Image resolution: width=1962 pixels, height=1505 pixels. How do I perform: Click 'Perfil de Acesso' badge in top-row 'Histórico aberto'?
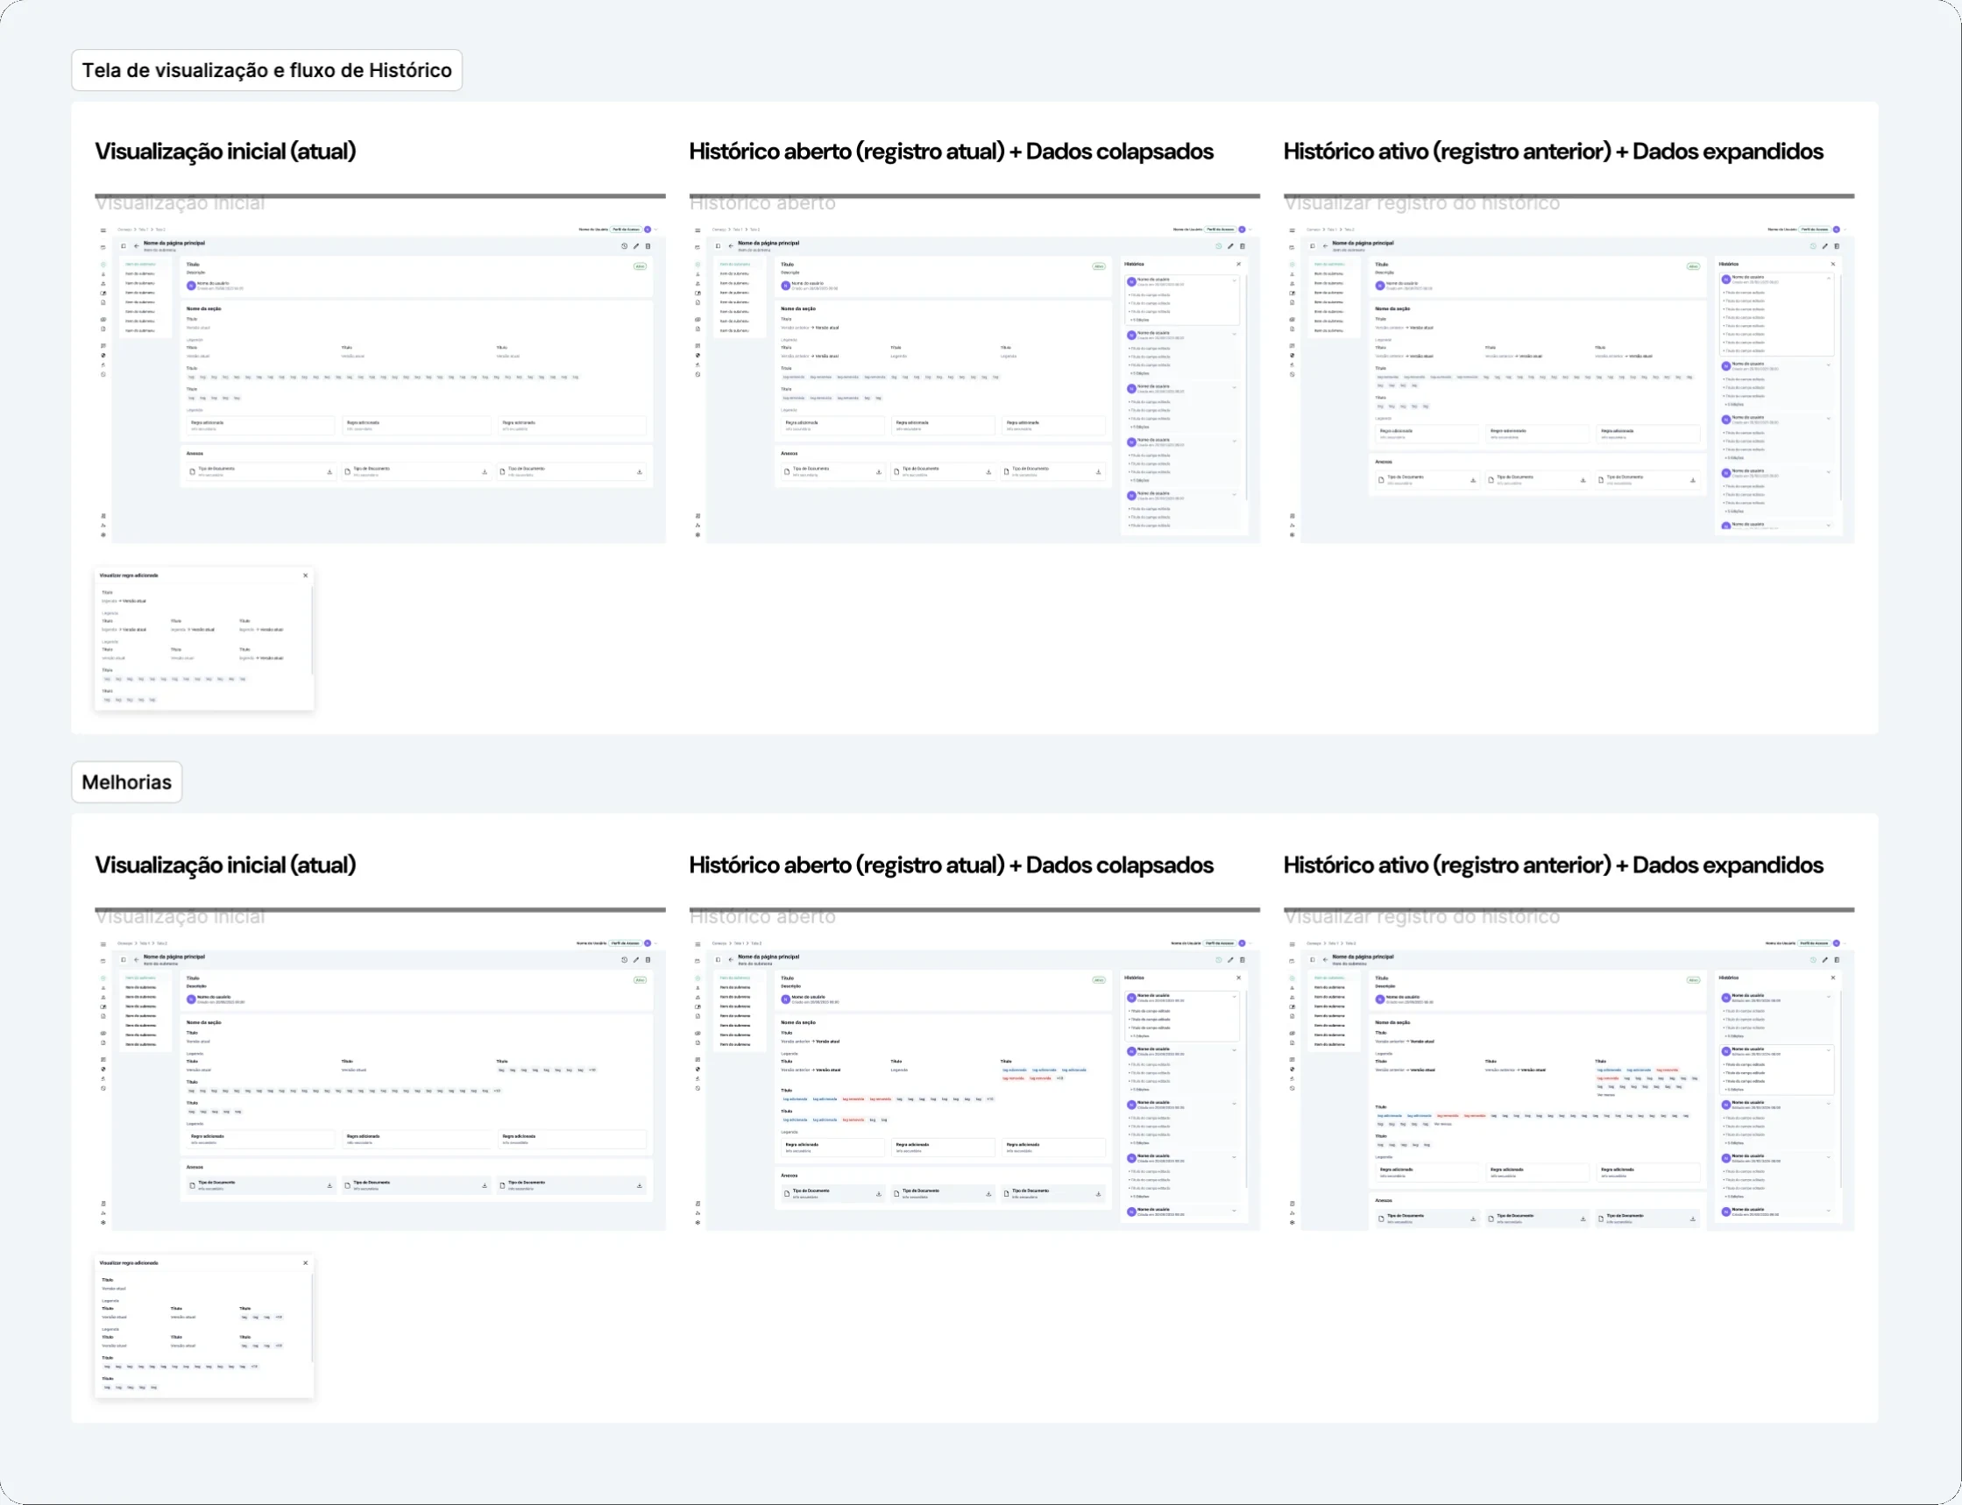1220,230
